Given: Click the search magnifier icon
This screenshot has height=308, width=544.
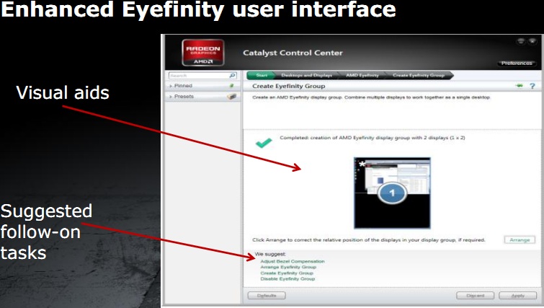Looking at the screenshot, I should (x=232, y=75).
